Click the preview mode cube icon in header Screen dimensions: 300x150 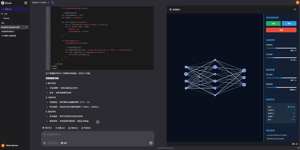point(171,9)
